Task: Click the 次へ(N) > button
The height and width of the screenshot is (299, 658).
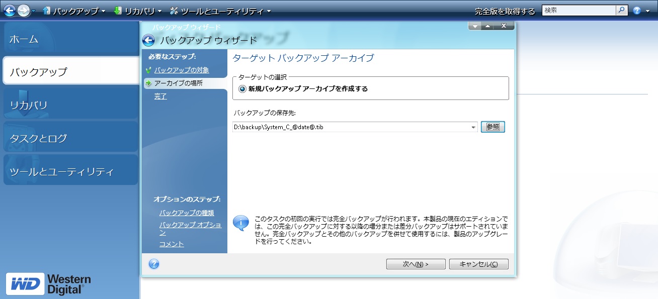Action: coord(416,264)
